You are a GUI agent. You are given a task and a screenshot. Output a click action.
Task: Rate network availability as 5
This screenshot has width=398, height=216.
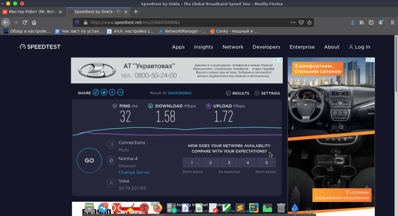click(266, 163)
